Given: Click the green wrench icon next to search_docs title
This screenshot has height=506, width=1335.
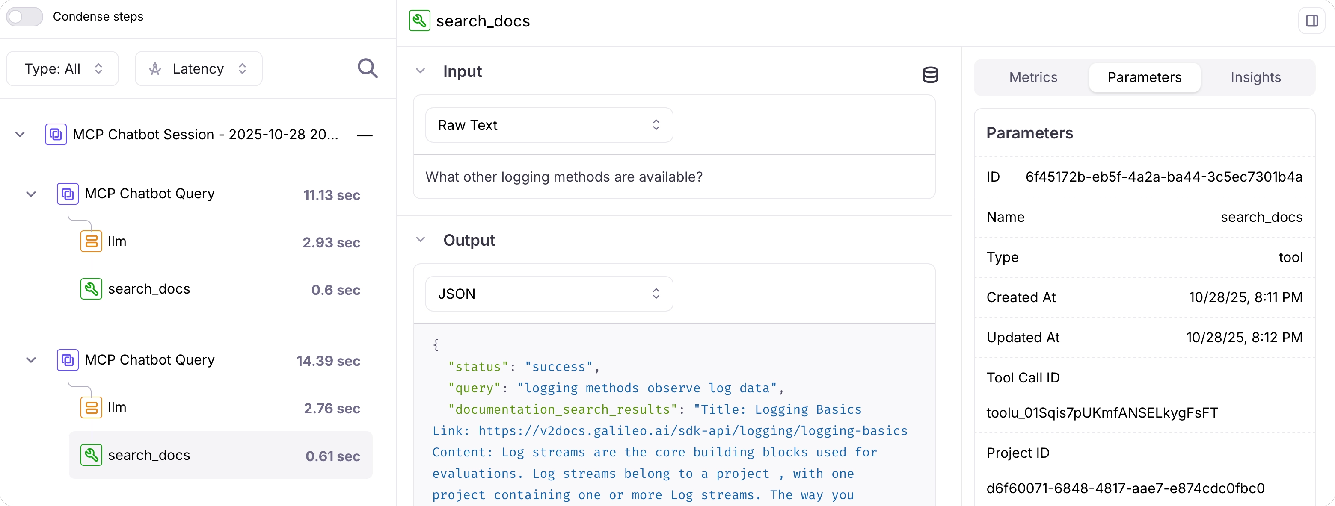Looking at the screenshot, I should [x=419, y=21].
